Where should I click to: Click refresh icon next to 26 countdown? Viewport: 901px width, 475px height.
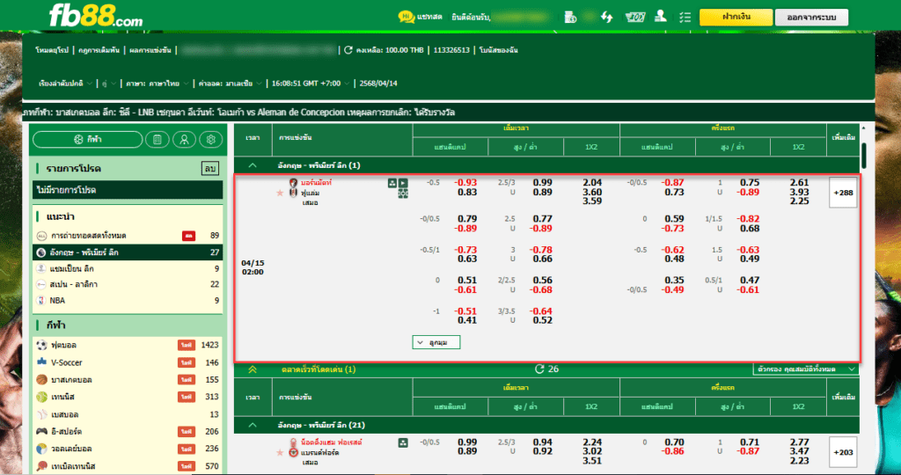[x=539, y=369]
